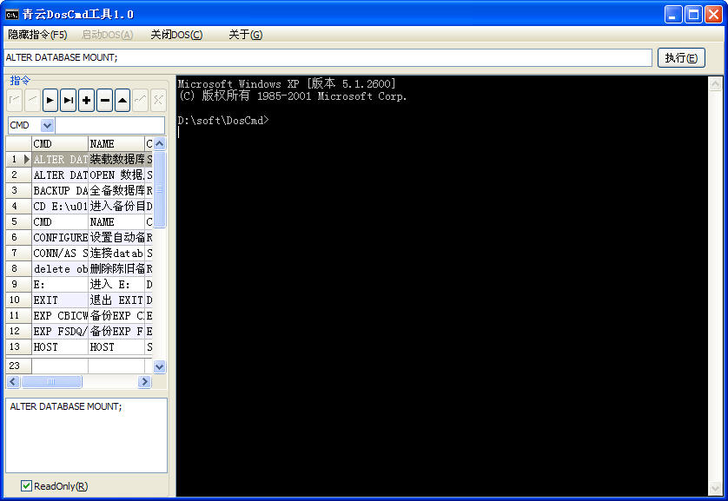Go to next record with the play arrow

[x=50, y=100]
